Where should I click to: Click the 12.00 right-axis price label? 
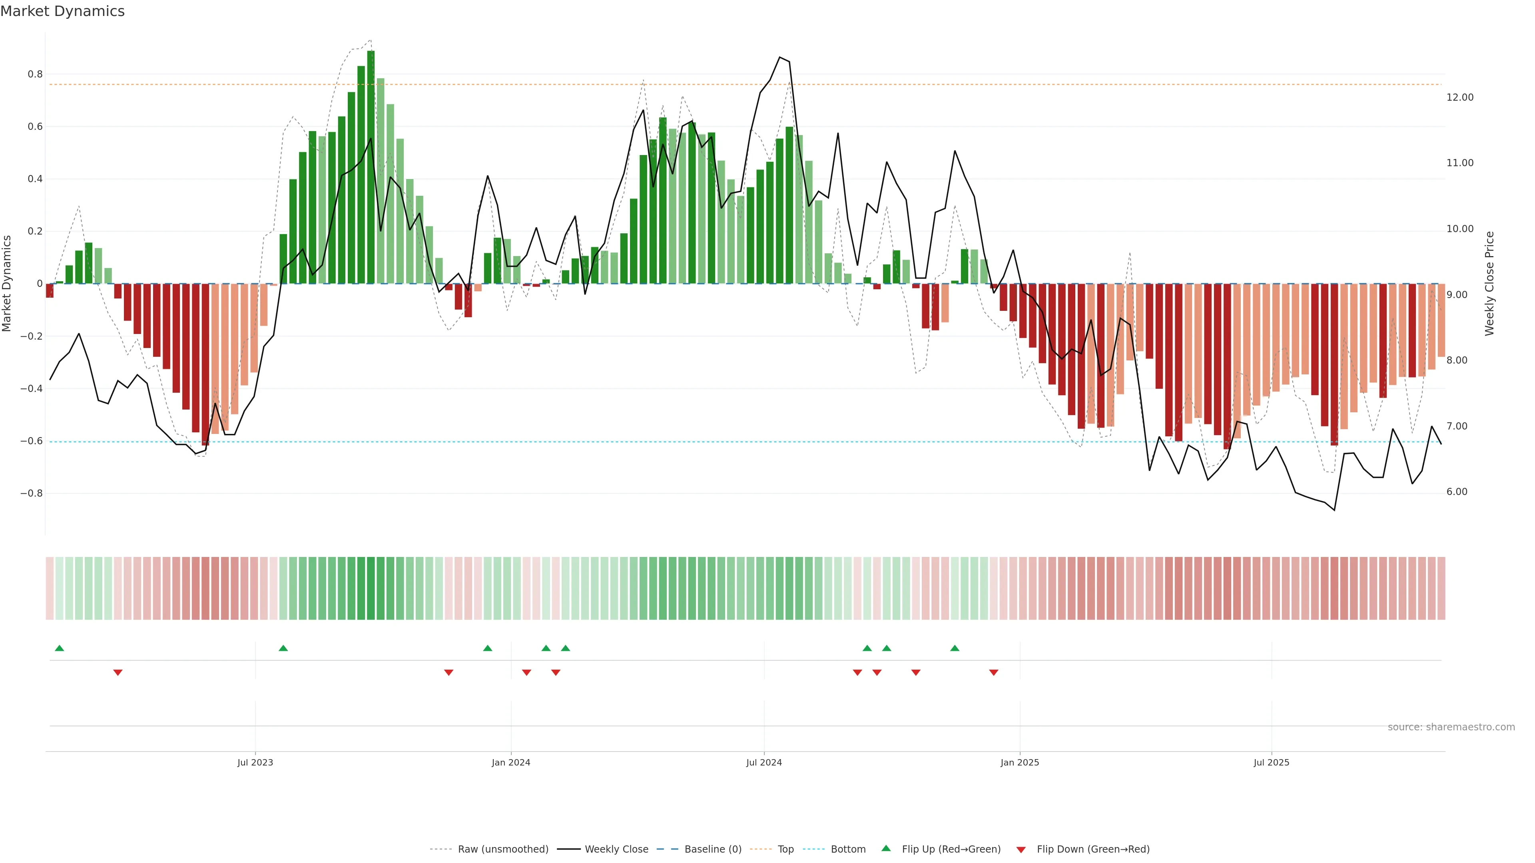[1459, 97]
